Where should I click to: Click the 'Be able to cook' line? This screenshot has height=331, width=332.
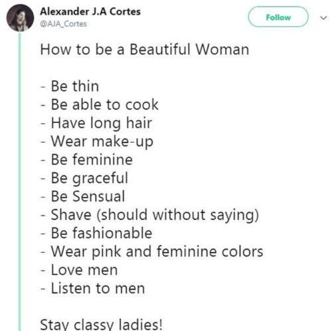coord(100,104)
